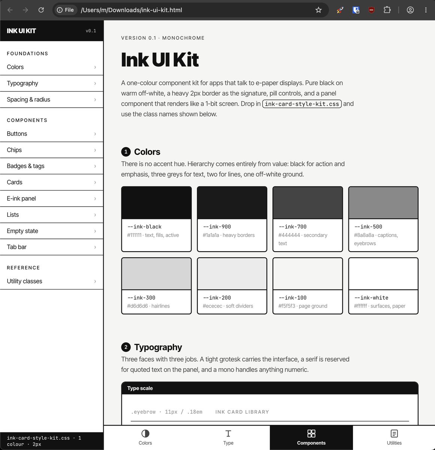Select the Components bottom tab label

click(x=311, y=443)
